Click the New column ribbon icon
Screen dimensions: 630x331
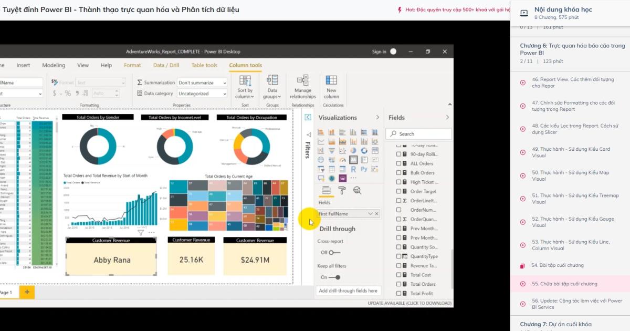pyautogui.click(x=331, y=80)
